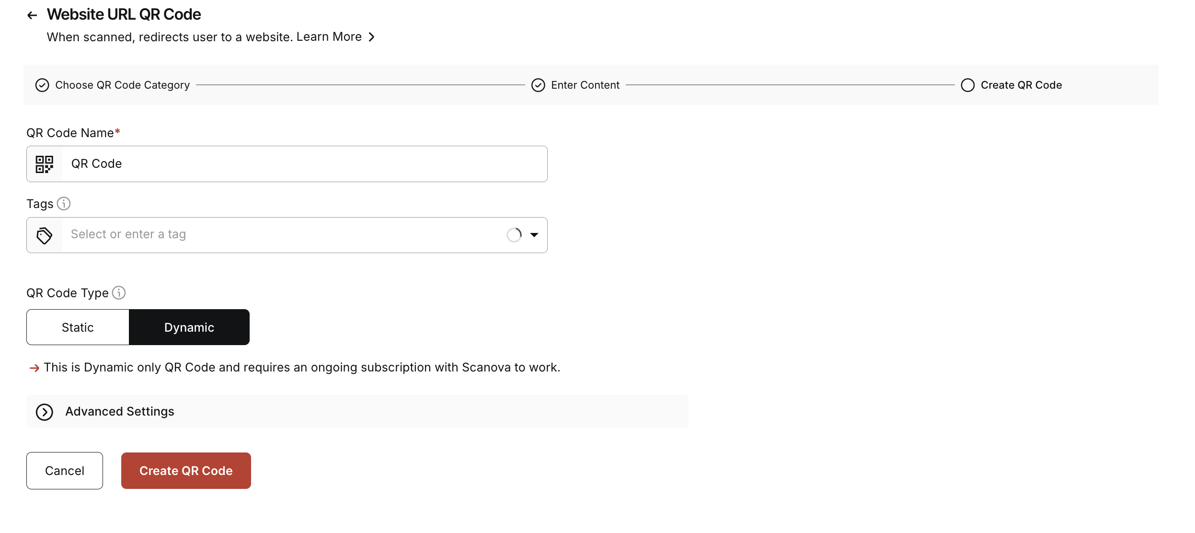1195x533 pixels.
Task: Click the red Create QR Code button
Action: tap(186, 470)
